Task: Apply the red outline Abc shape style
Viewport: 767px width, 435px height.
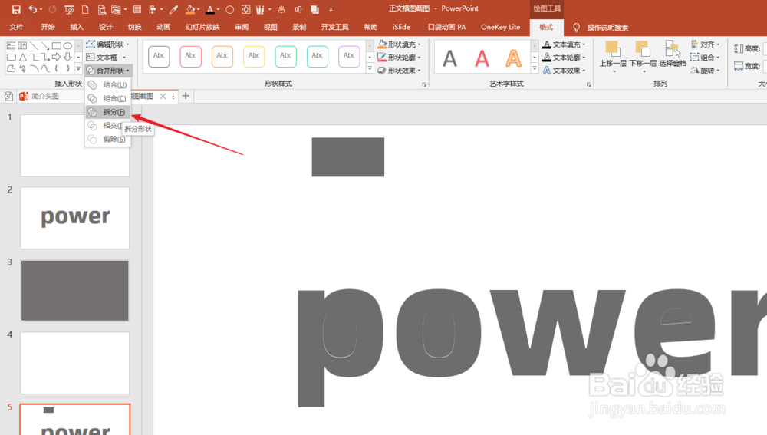Action: tap(191, 56)
